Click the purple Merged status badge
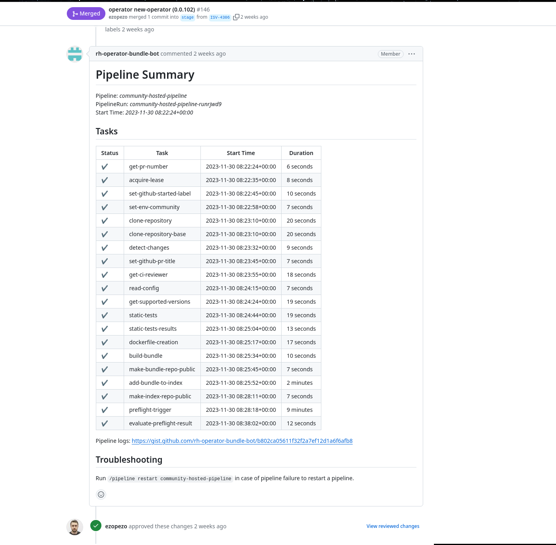556x545 pixels. click(x=86, y=14)
